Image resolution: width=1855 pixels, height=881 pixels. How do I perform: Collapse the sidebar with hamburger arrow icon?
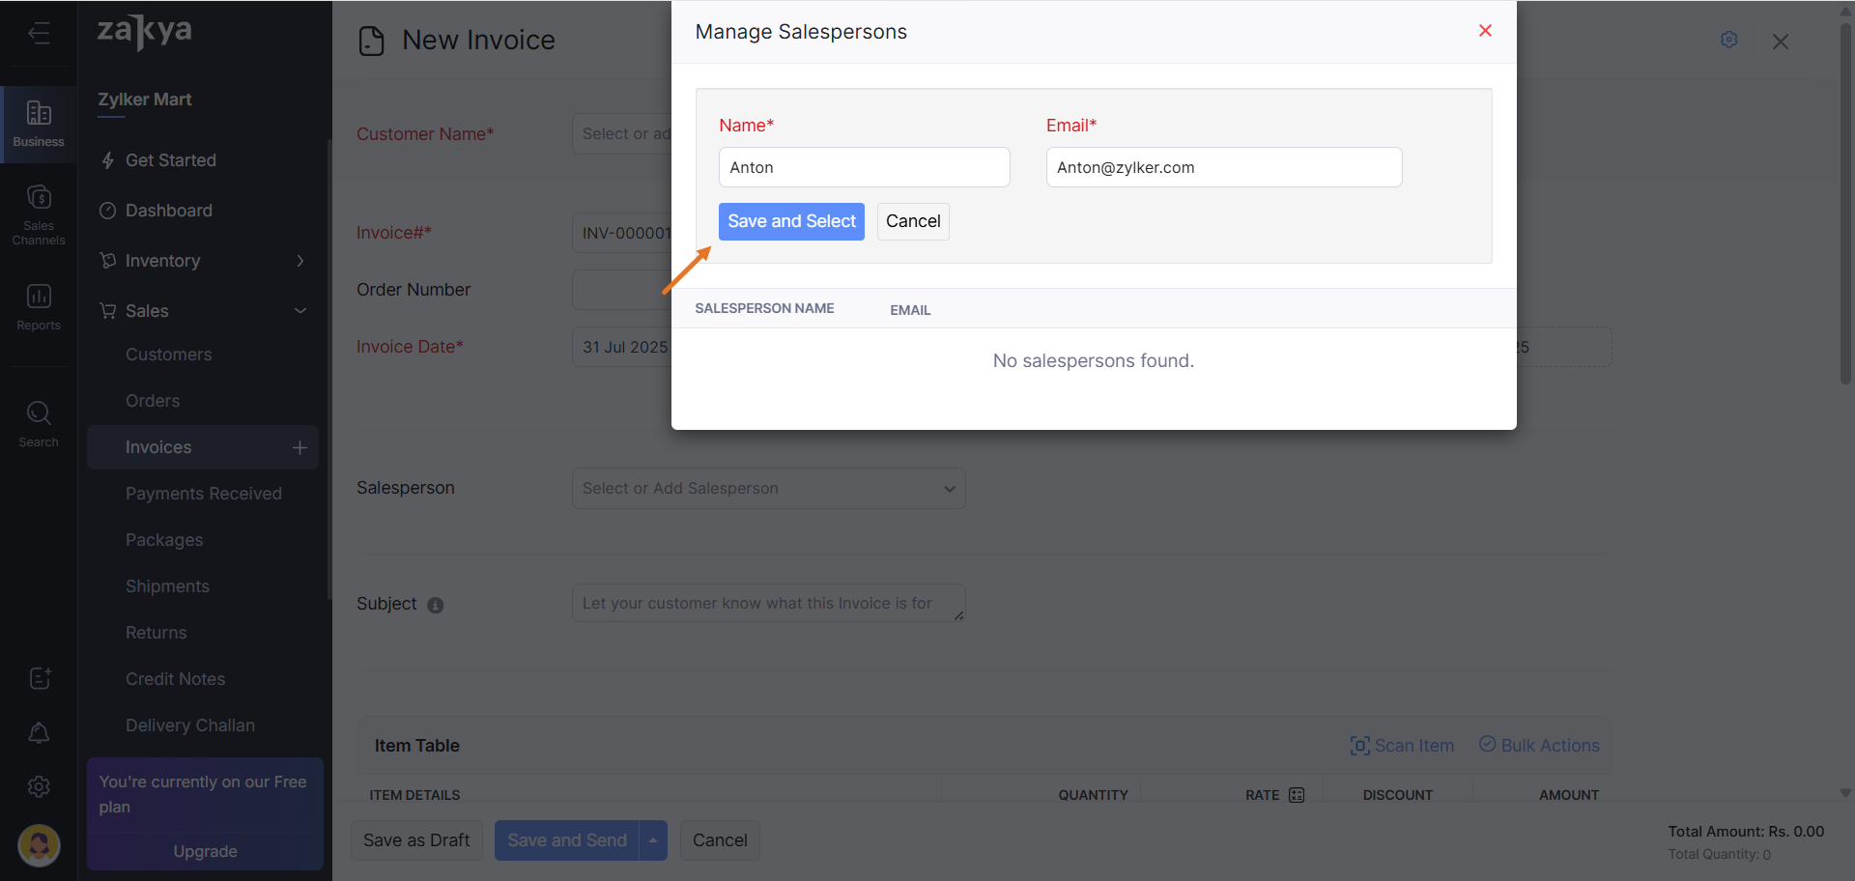tap(39, 34)
